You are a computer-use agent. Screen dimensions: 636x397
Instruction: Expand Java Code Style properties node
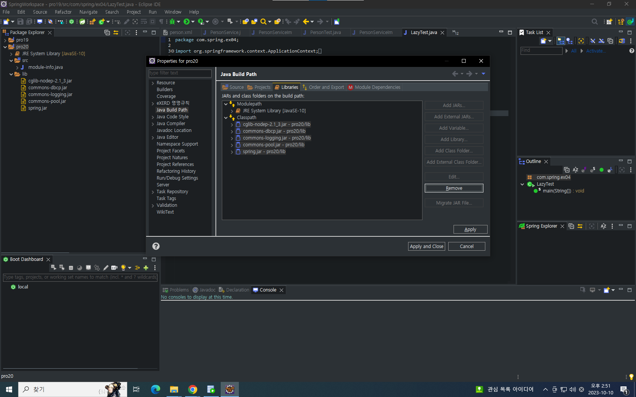pos(153,117)
